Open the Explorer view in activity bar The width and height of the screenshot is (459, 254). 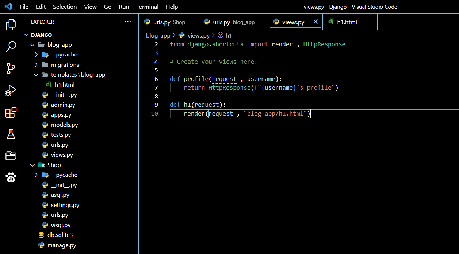coord(11,25)
